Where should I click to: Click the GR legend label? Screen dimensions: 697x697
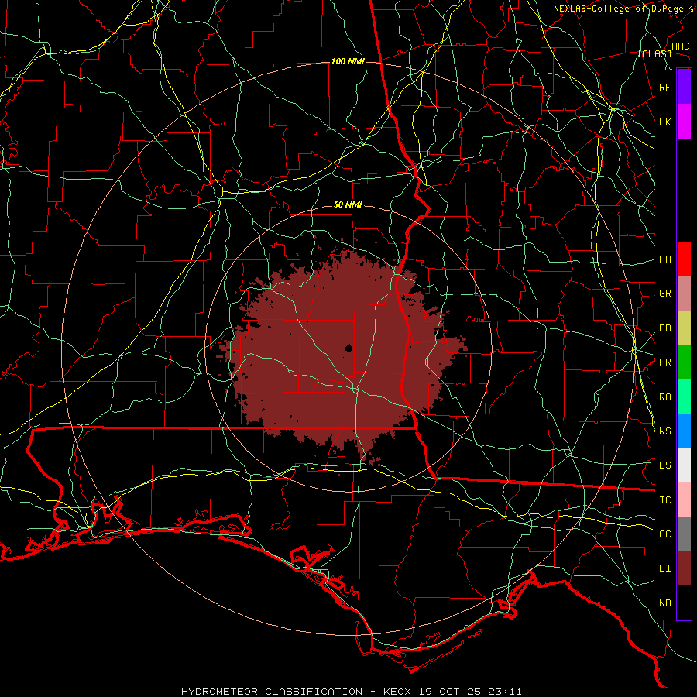click(665, 294)
